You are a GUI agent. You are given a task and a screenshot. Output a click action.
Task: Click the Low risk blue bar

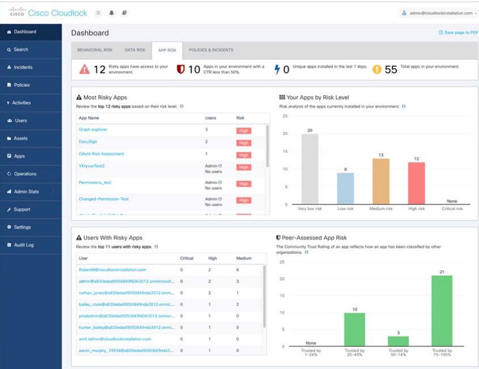346,188
